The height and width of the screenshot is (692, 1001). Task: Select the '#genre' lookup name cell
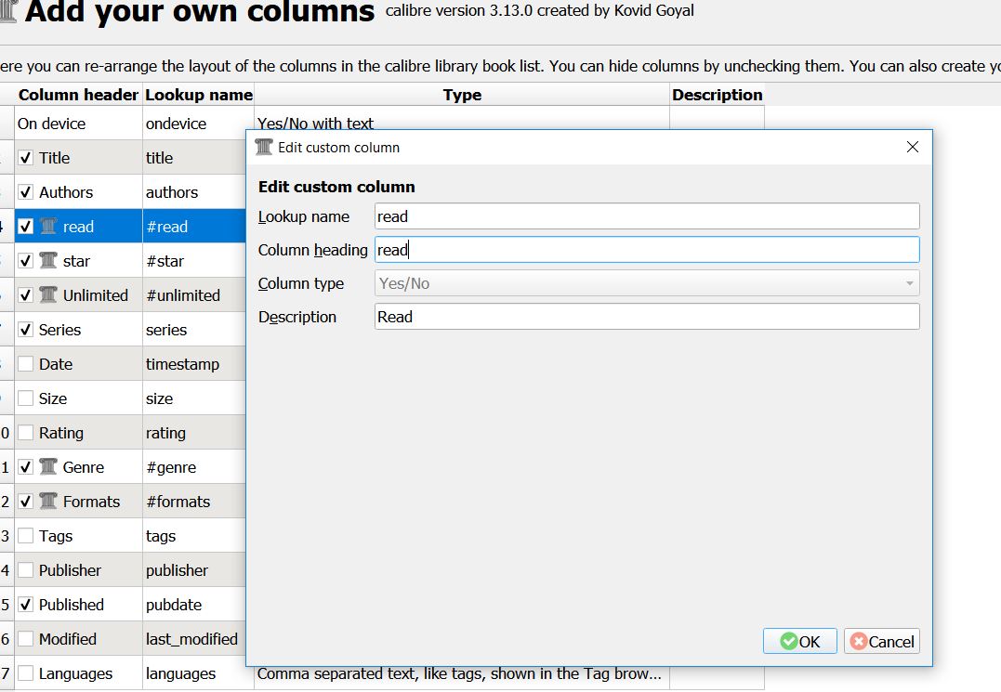(194, 467)
